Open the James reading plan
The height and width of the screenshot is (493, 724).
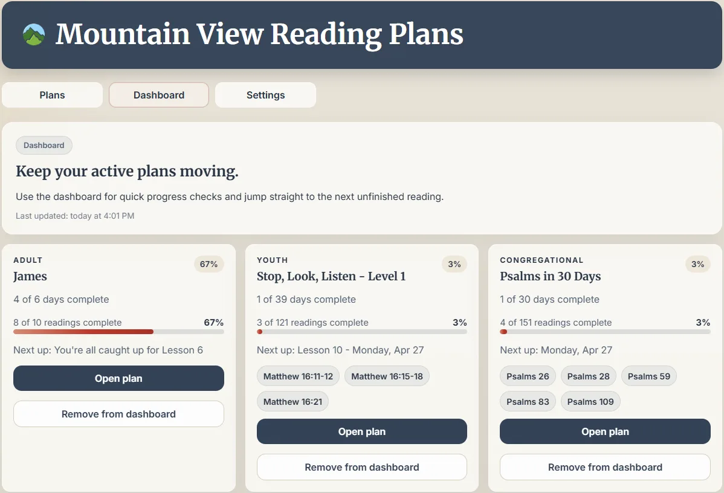(118, 378)
